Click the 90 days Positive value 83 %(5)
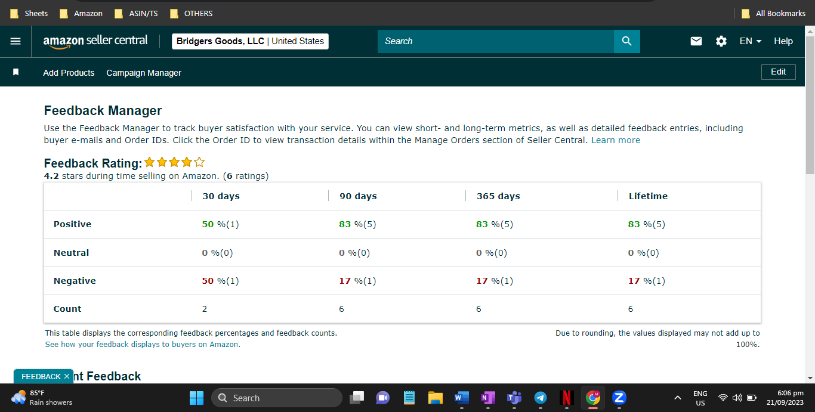Viewport: 815px width, 412px height. tap(357, 224)
